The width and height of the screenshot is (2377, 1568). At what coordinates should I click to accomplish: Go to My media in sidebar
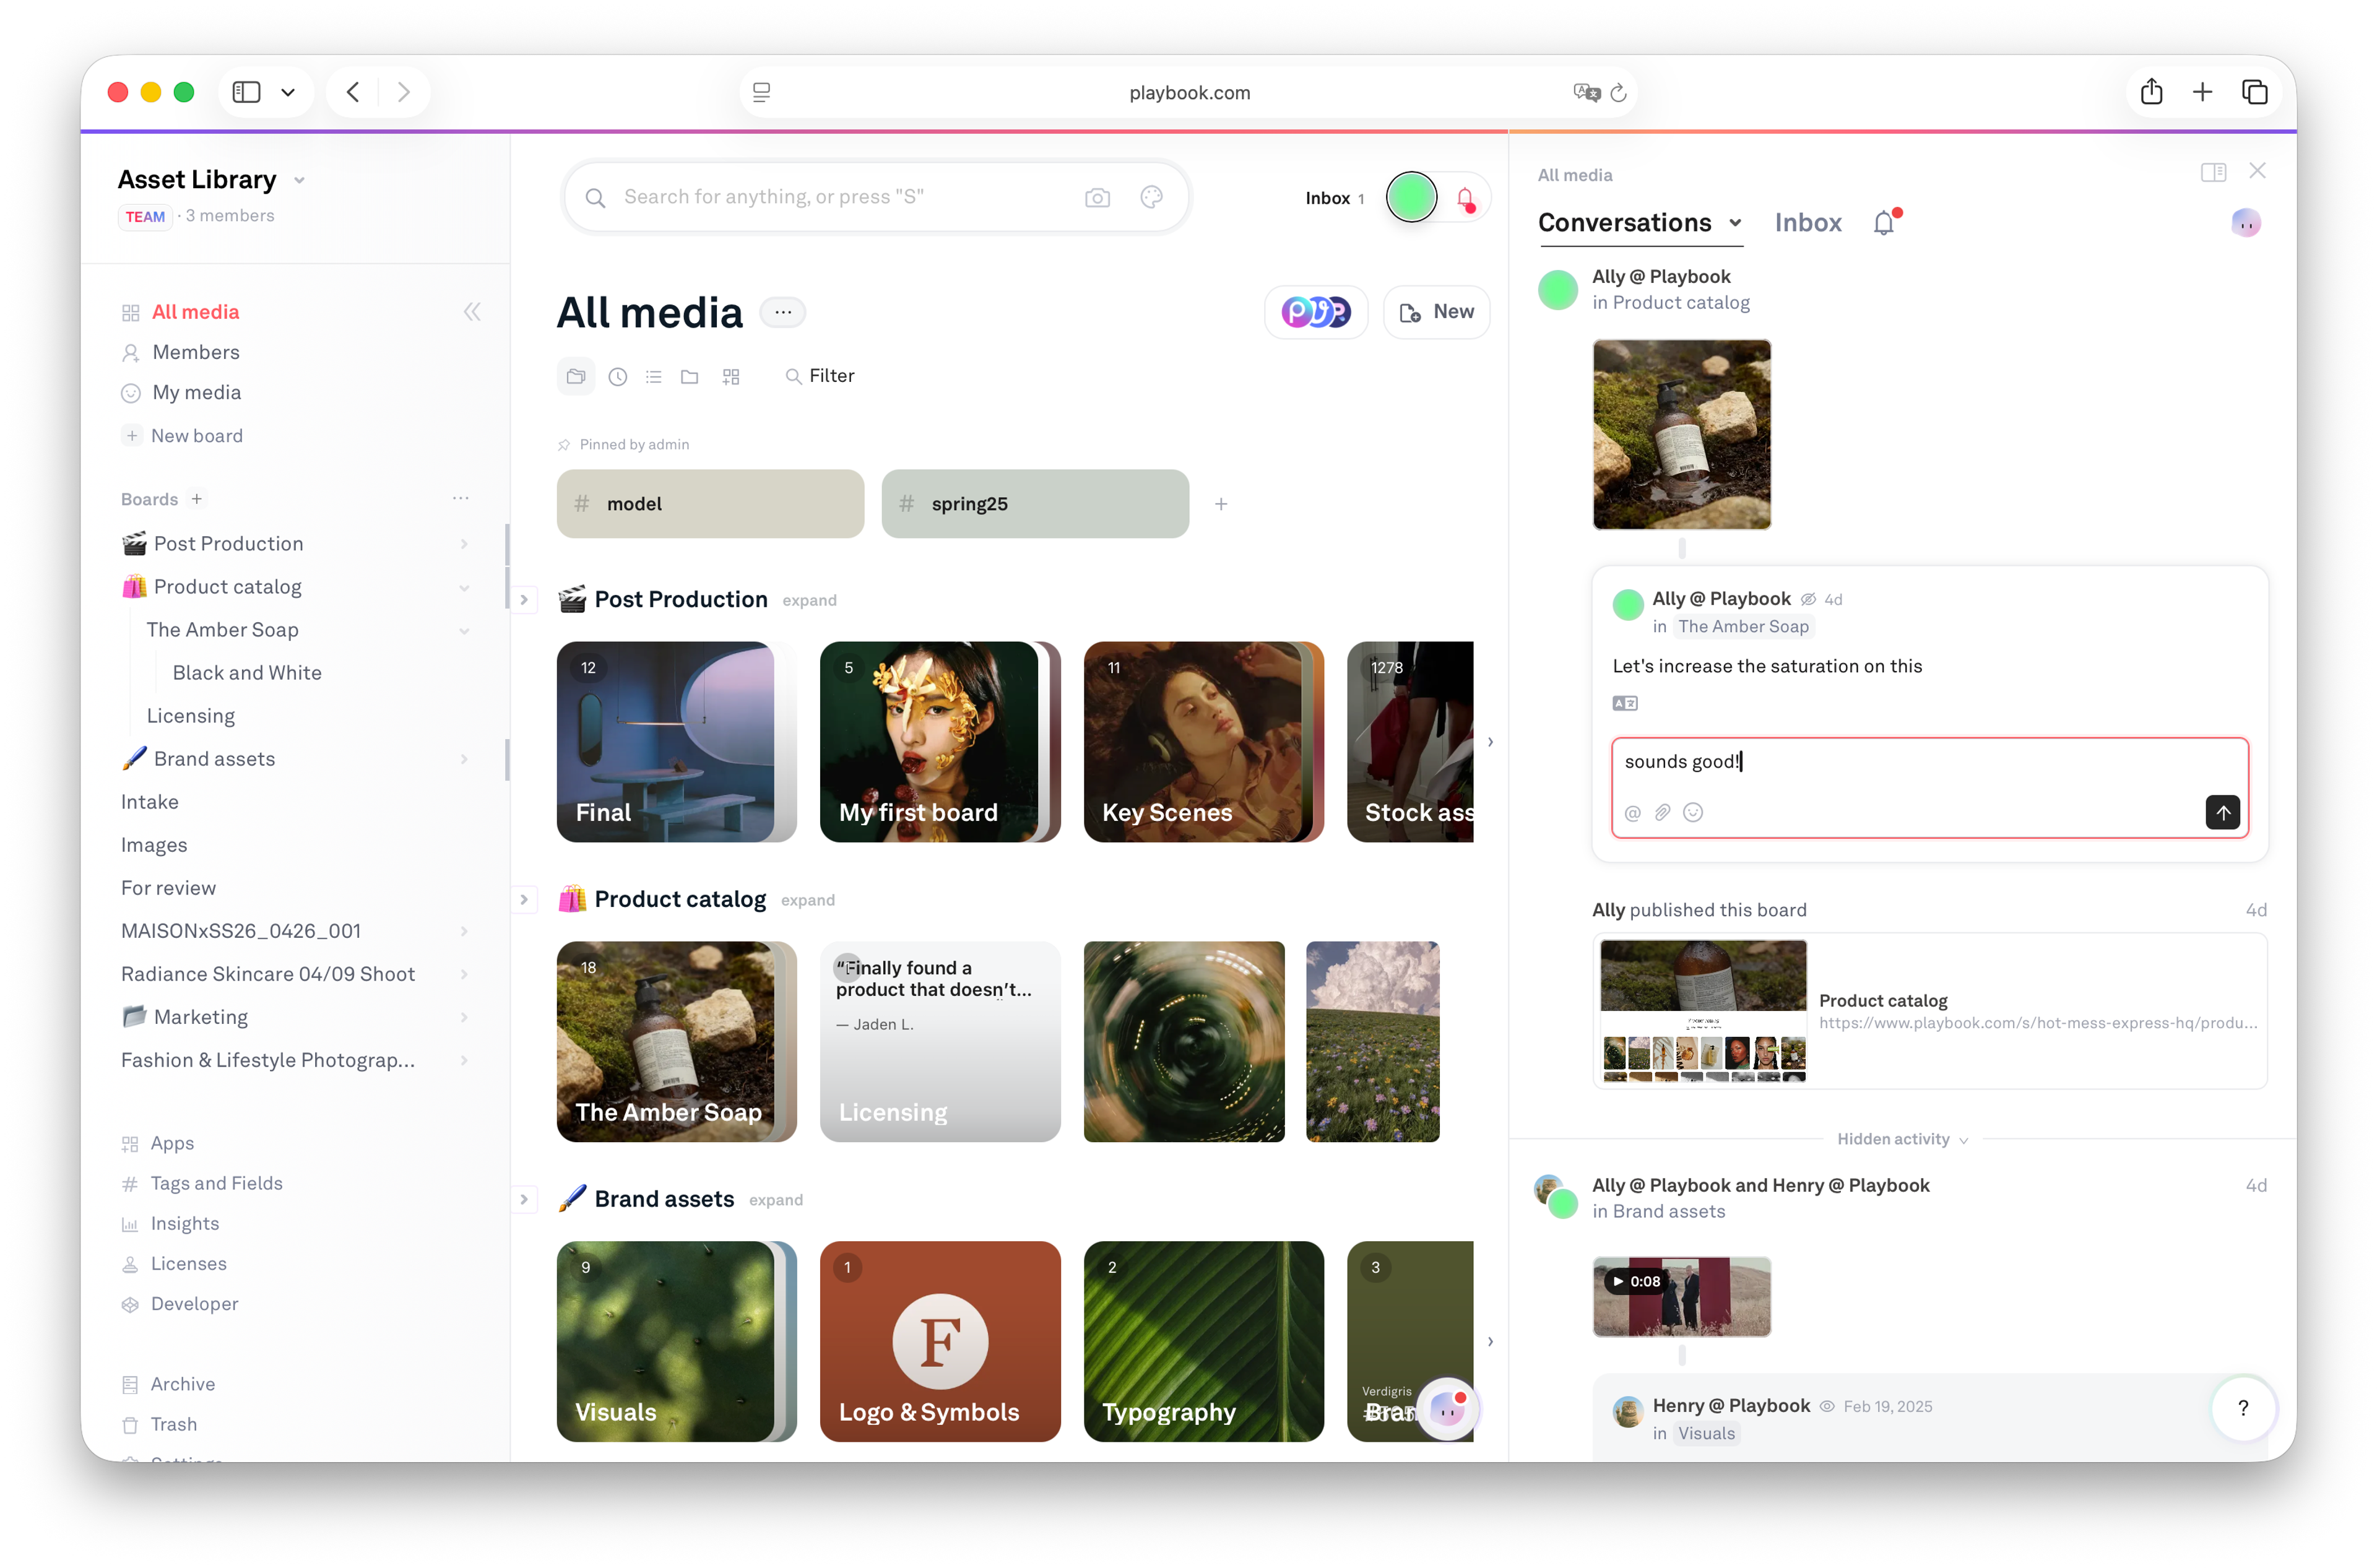[196, 393]
